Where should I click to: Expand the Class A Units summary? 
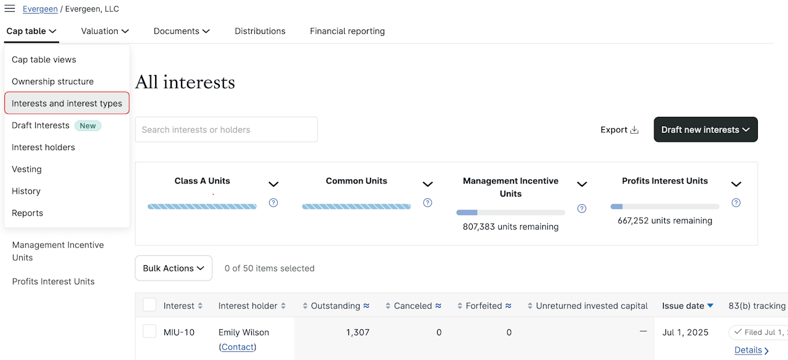click(274, 184)
